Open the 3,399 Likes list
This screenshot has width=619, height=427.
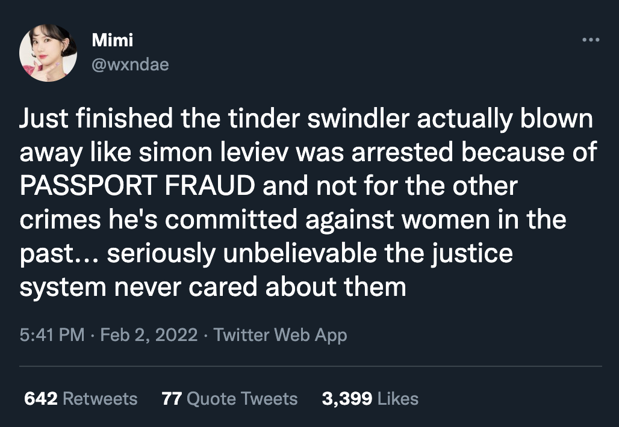(370, 398)
